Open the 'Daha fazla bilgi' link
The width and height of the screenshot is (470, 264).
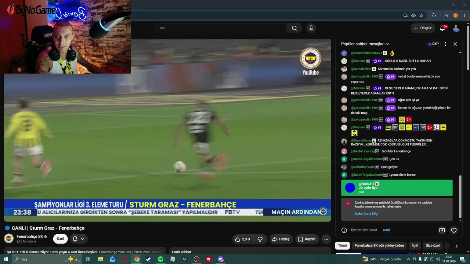click(x=366, y=214)
